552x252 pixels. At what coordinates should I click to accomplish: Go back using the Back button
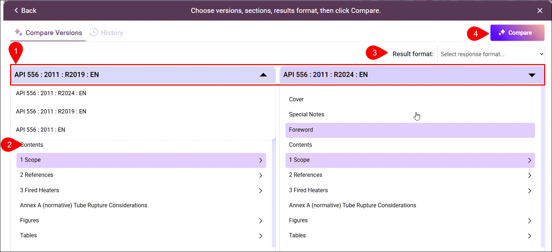(25, 10)
